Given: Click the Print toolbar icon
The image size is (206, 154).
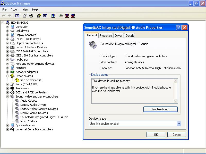Looking at the screenshot, I should point(31,16).
